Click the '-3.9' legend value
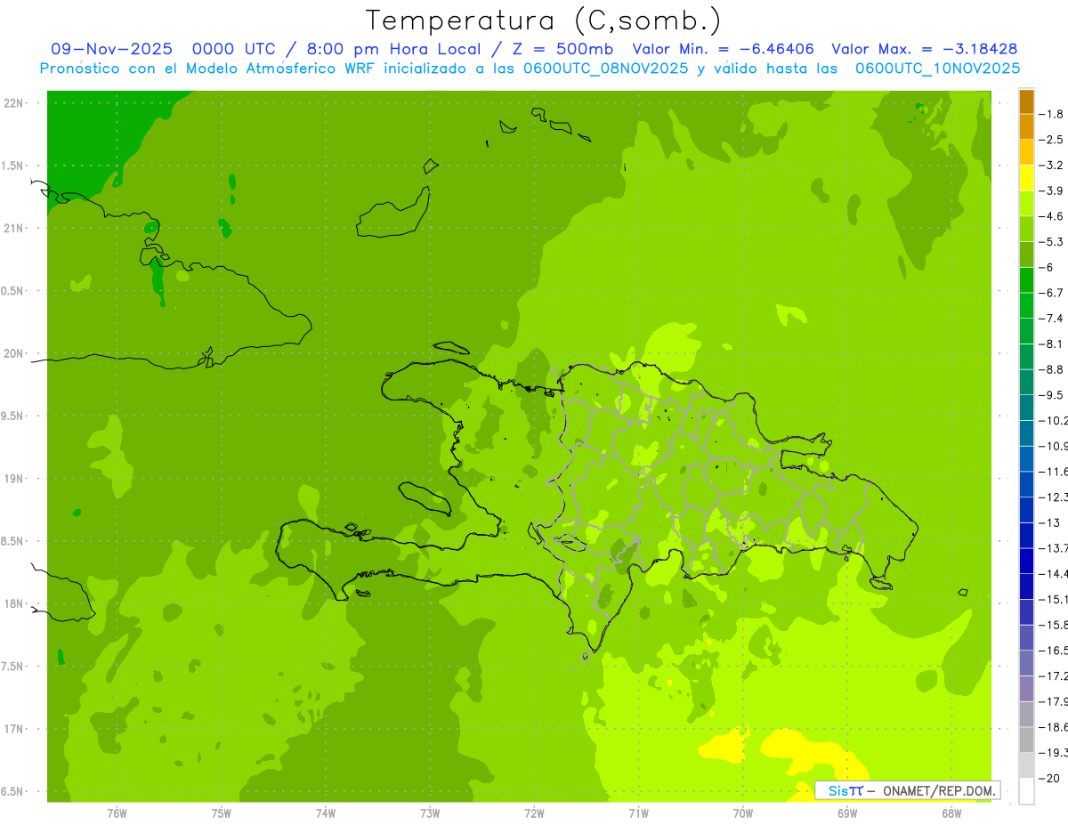The image size is (1068, 825). (x=1053, y=190)
